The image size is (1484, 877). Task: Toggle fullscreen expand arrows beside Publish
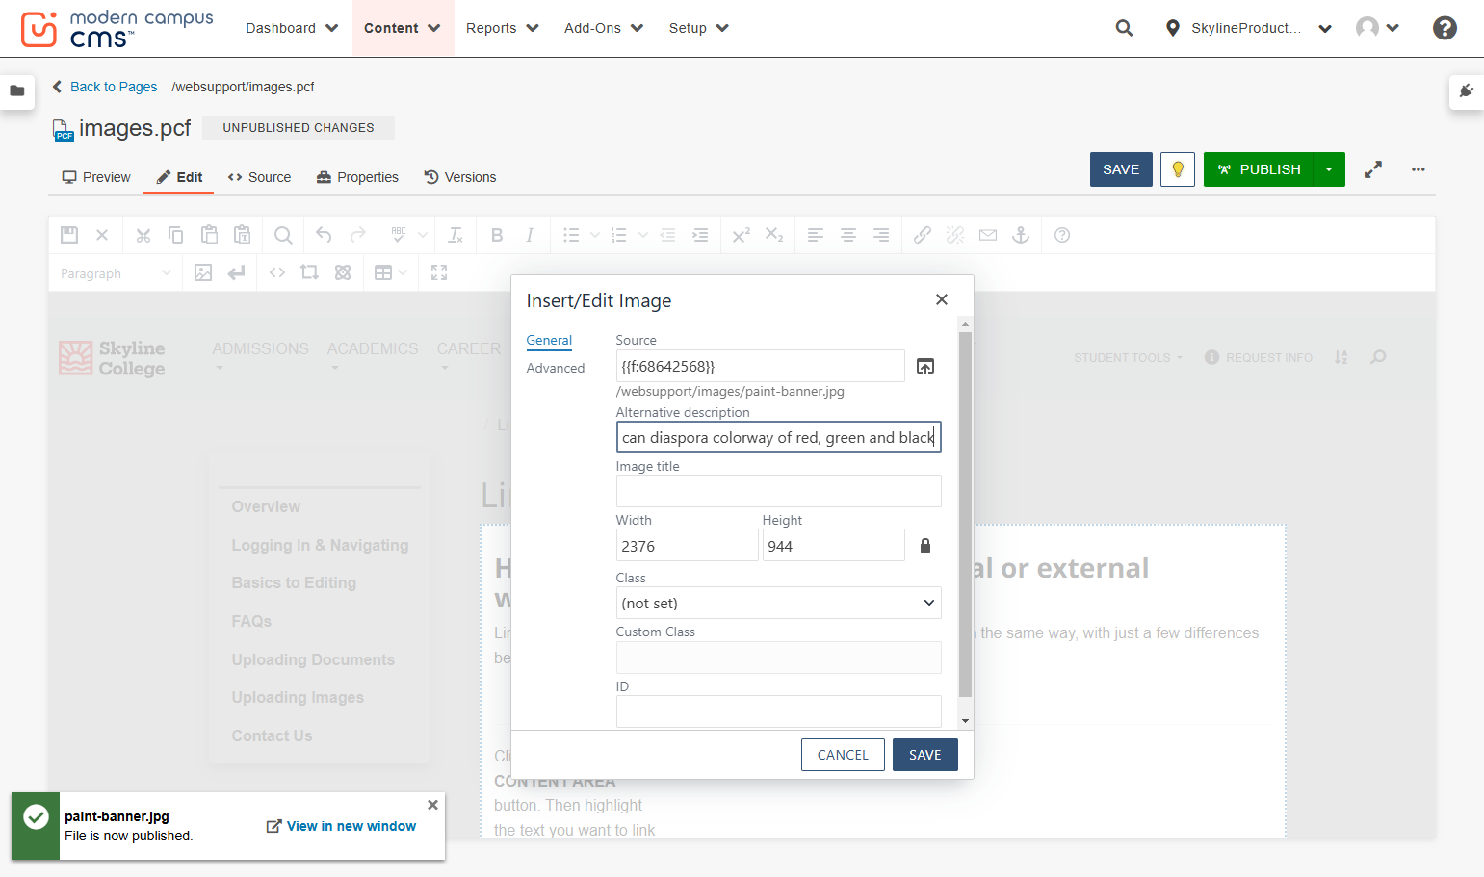pyautogui.click(x=1373, y=169)
